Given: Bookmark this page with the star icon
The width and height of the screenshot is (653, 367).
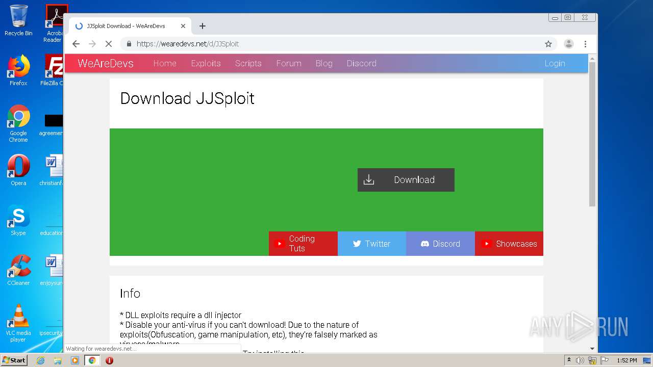Looking at the screenshot, I should 548,44.
